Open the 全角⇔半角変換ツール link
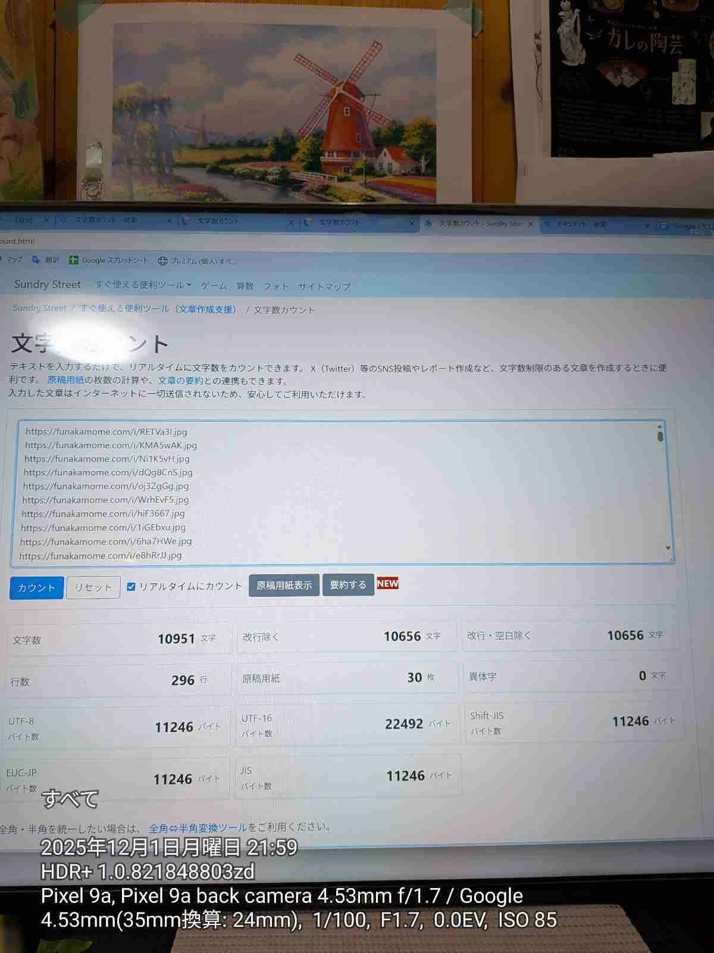 (x=198, y=828)
